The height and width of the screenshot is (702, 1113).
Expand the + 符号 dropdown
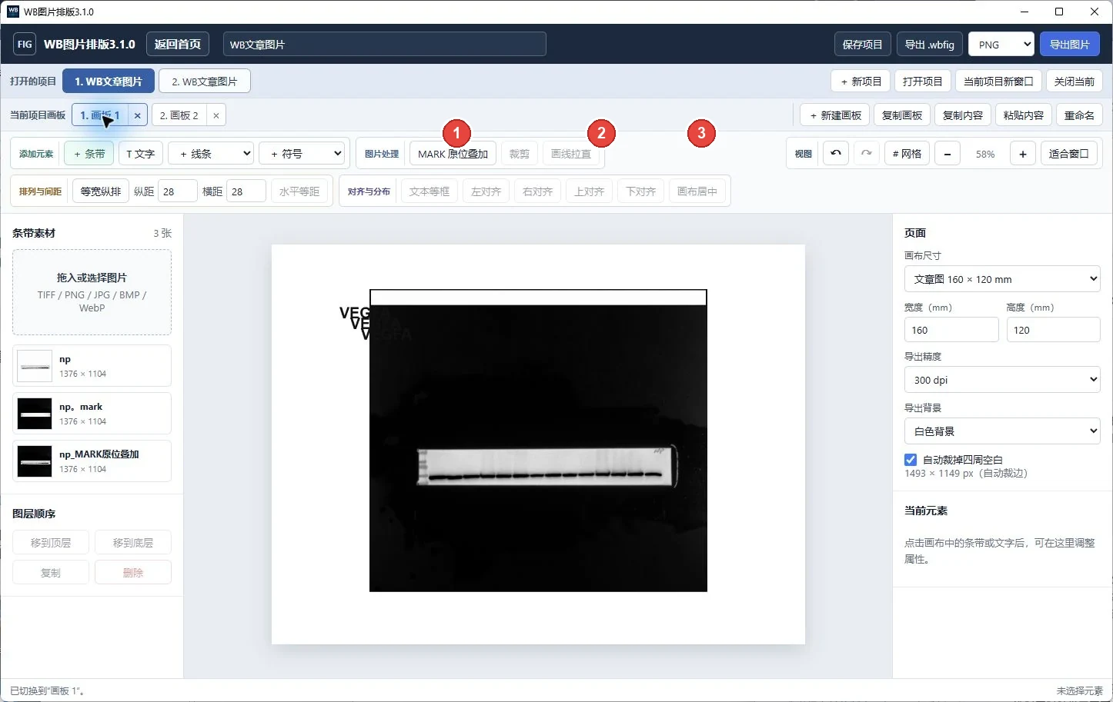coord(302,154)
